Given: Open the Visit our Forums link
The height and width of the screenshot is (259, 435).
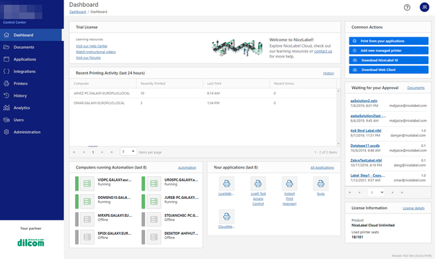Looking at the screenshot, I should [88, 58].
